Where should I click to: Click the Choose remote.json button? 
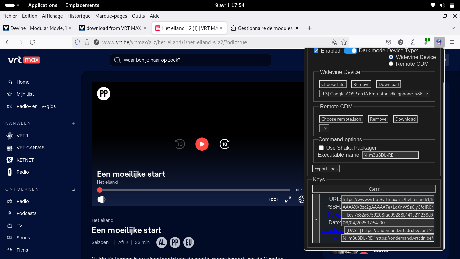341,119
